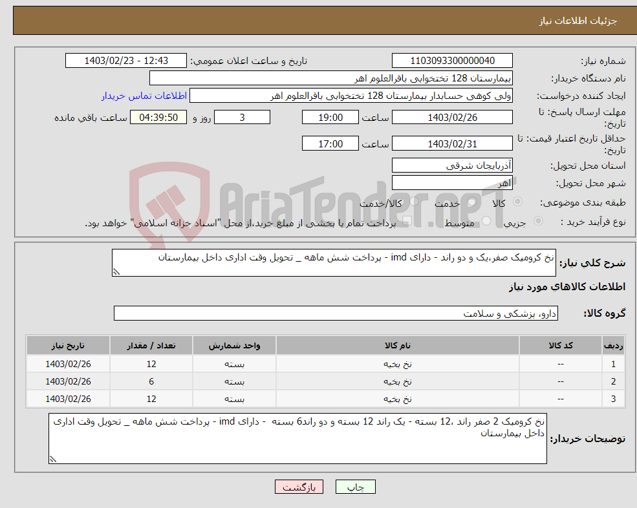Click the need number field 1103093300000040

click(452, 61)
